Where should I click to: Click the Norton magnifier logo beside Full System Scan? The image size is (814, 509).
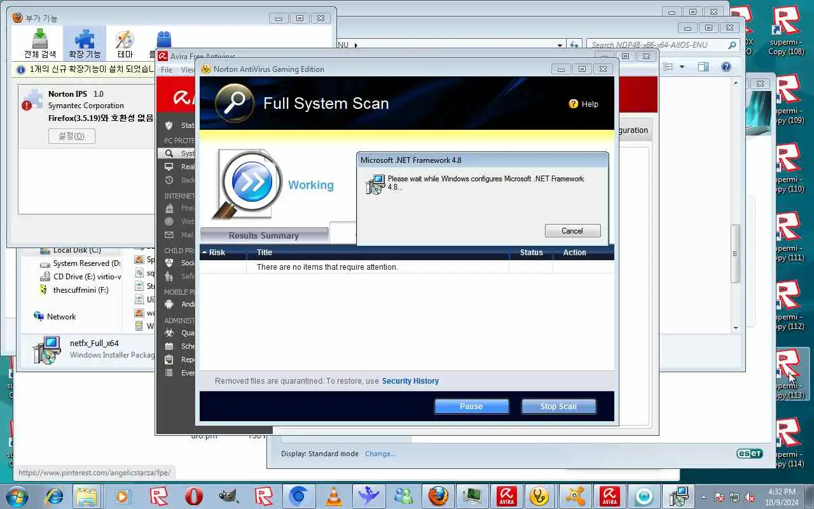(x=235, y=102)
